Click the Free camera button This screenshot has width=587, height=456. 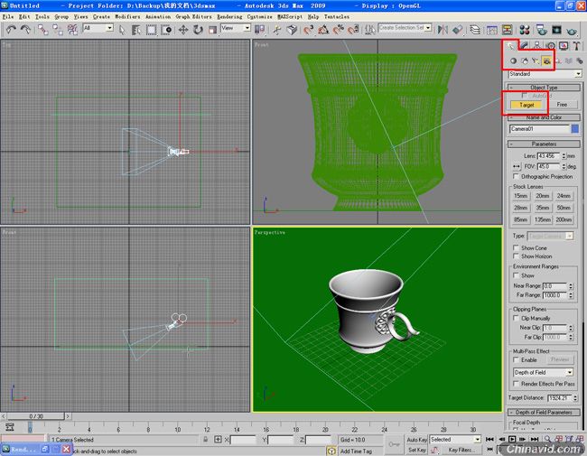click(x=562, y=105)
